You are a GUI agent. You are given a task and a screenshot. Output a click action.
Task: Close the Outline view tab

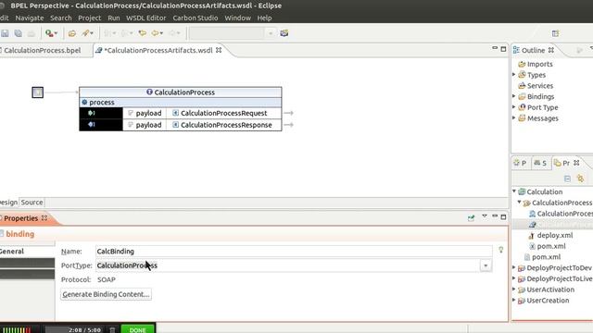coord(551,50)
